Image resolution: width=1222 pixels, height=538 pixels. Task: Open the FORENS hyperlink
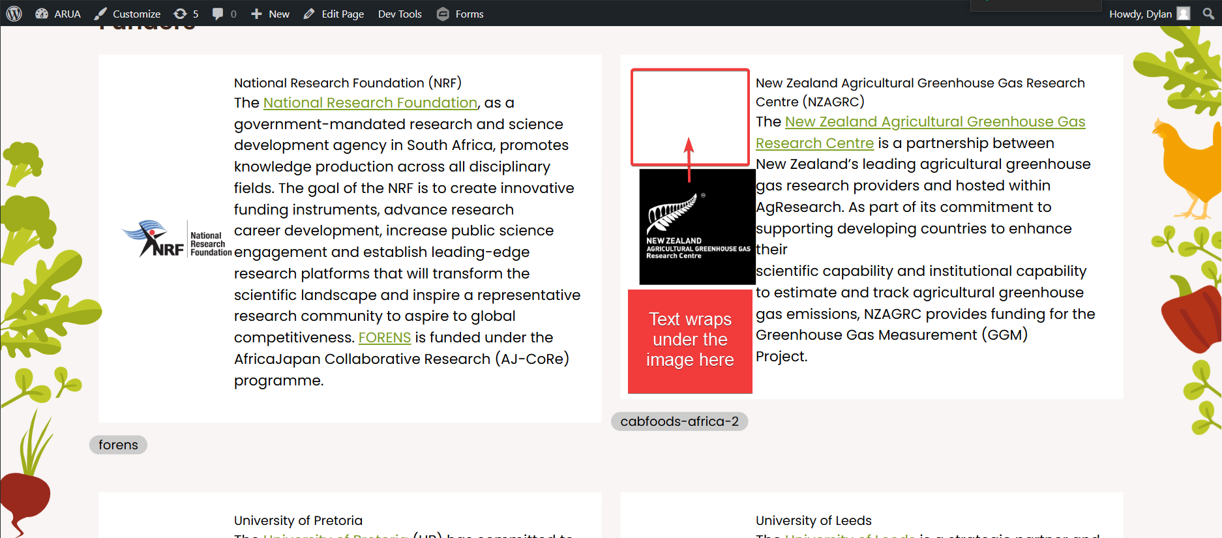384,338
